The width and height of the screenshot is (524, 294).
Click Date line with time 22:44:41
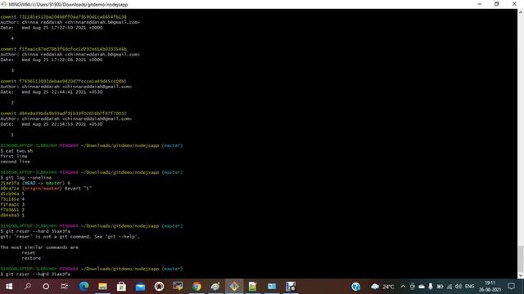(52, 92)
